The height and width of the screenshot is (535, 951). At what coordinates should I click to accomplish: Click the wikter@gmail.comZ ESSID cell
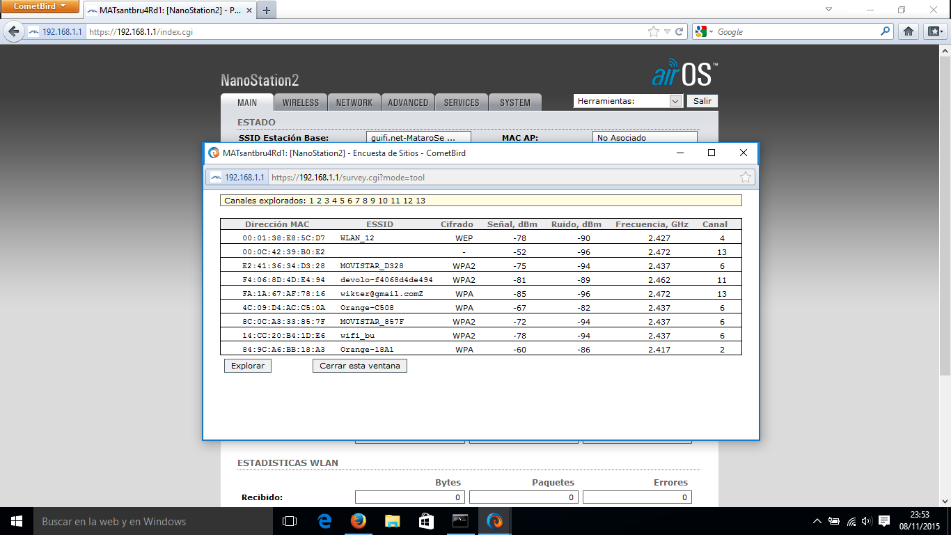click(x=382, y=294)
